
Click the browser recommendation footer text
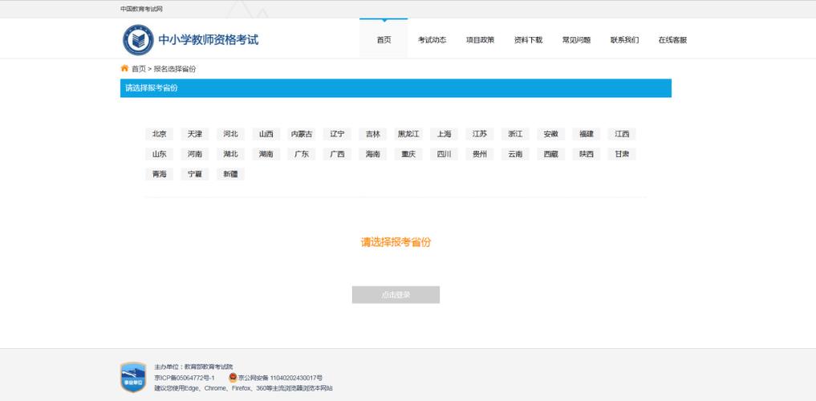(244, 388)
